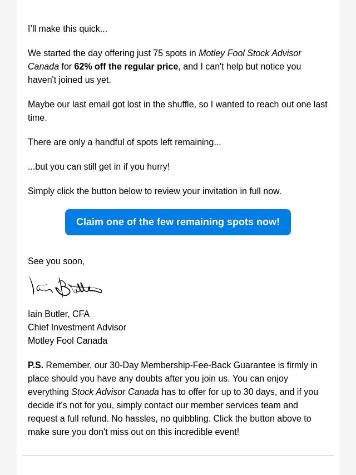This screenshot has width=356, height=475.
Task: Click the 'There are only a handful of spots' sentence
Action: point(124,142)
